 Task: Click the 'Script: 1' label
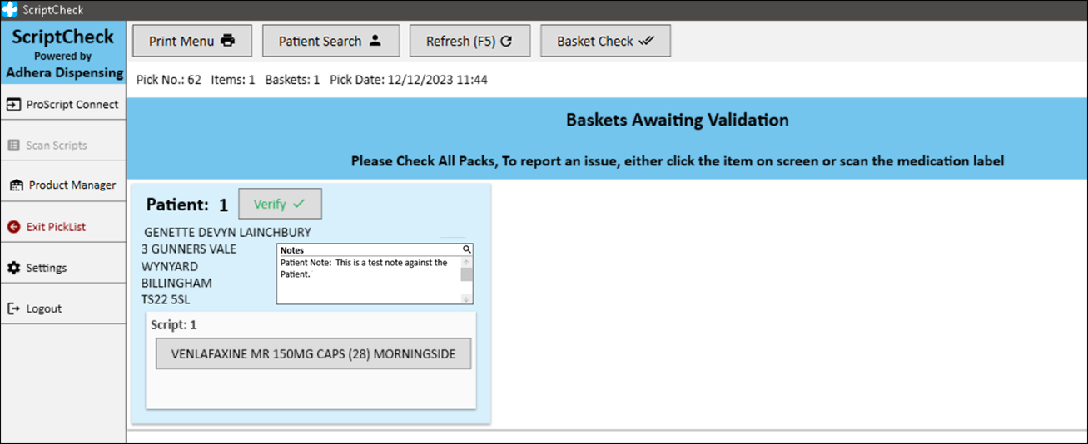click(x=174, y=325)
